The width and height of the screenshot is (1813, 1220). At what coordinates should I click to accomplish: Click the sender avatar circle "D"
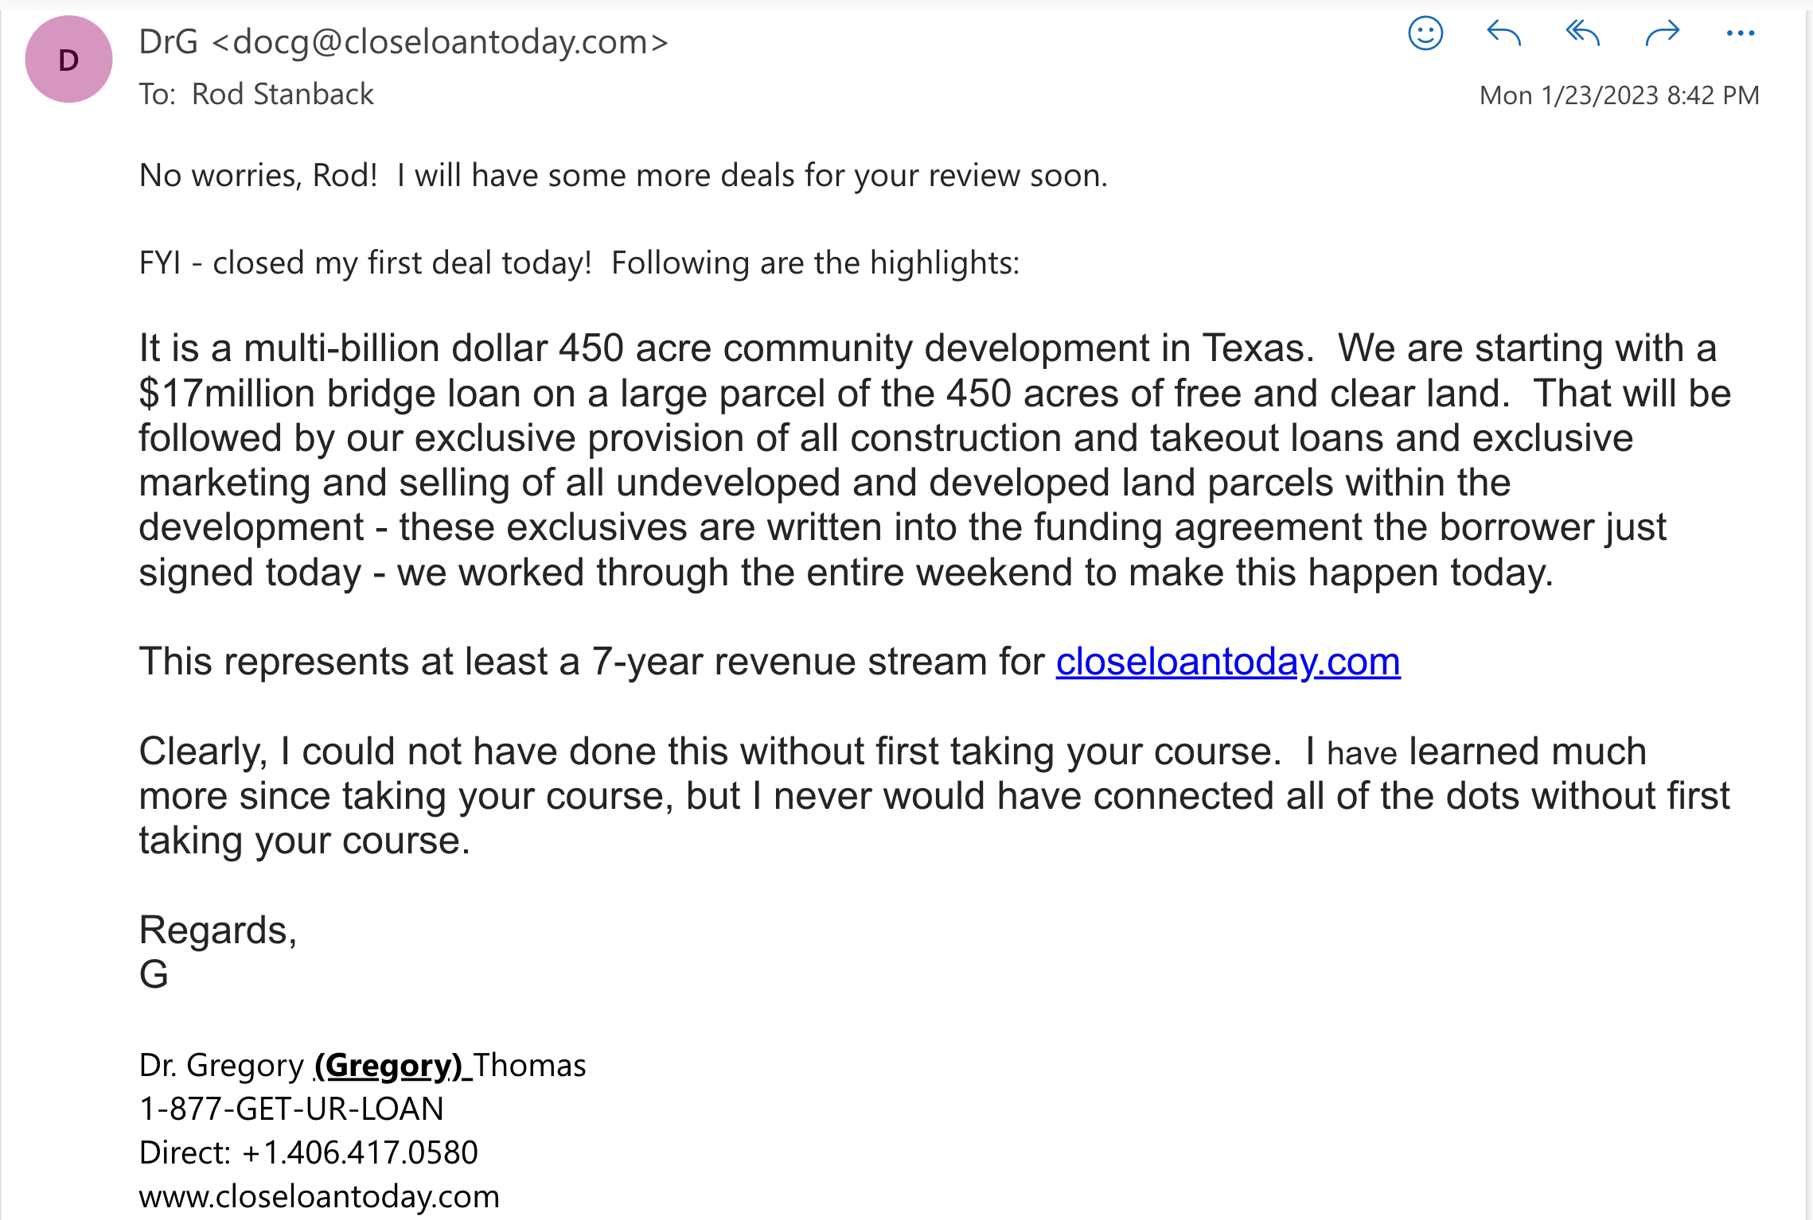(x=68, y=60)
